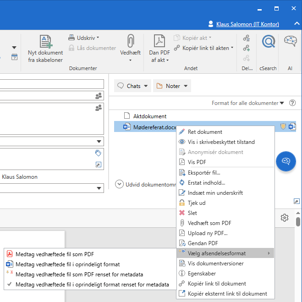Image resolution: width=302 pixels, height=302 pixels.
Task: Click the Dan PDF af akt icon
Action: 159,42
